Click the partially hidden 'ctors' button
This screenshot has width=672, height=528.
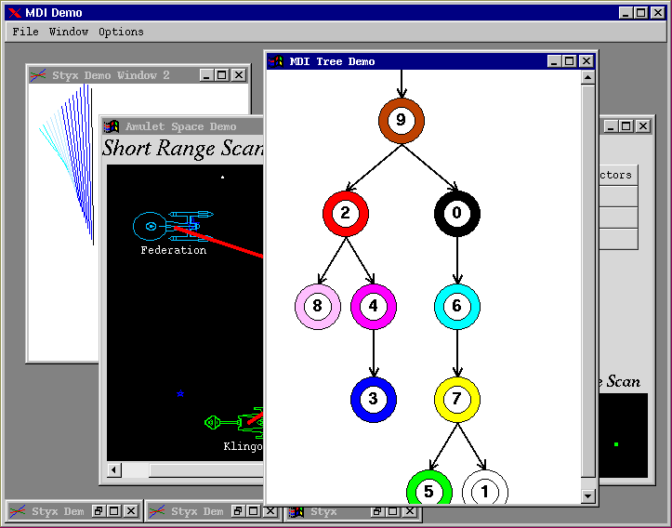click(615, 175)
